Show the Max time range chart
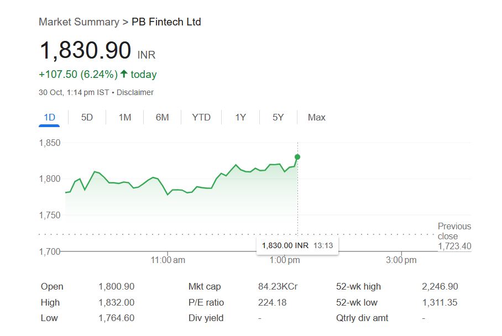Screen dimensions: 502x336 pyautogui.click(x=317, y=117)
